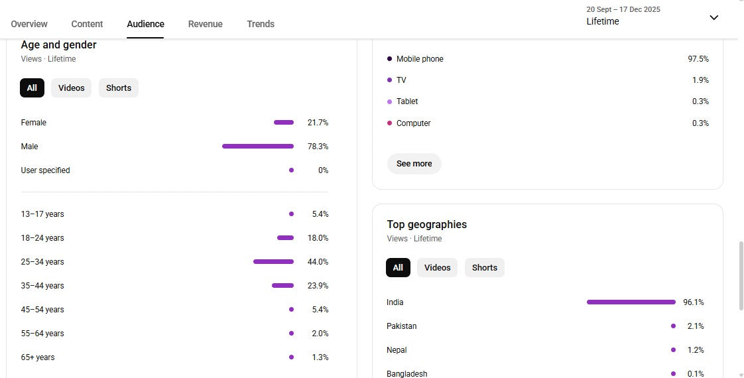The height and width of the screenshot is (378, 744).
Task: Select All filter under Age and gender
Action: pos(32,88)
